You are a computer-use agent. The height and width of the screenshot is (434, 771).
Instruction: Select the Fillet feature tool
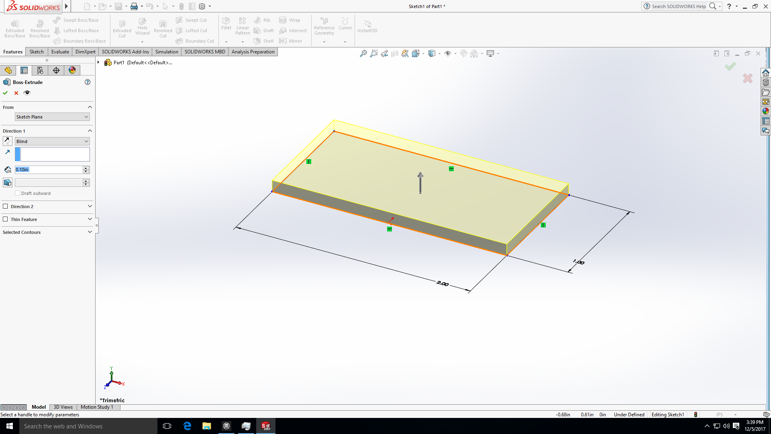click(x=226, y=24)
